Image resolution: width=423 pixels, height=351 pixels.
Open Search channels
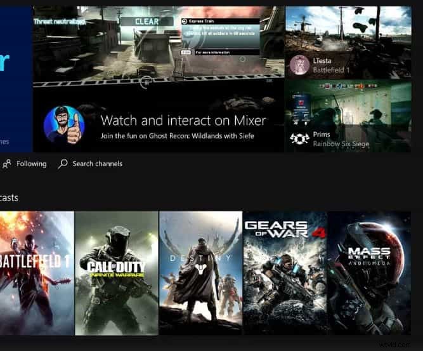tap(90, 164)
